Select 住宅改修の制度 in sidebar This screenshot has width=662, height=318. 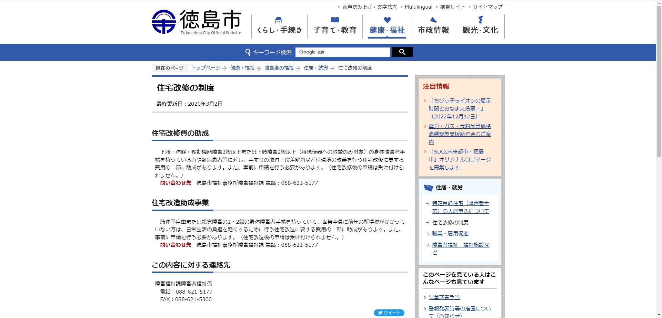450,222
